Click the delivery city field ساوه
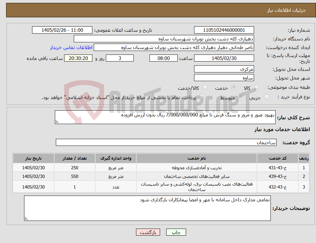This screenshot has width=316, height=243. (224, 78)
